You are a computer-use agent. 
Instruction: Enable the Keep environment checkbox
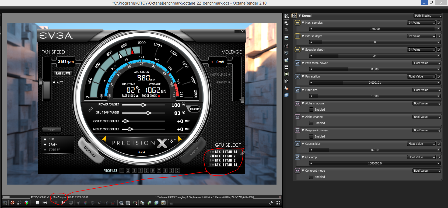click(x=311, y=136)
